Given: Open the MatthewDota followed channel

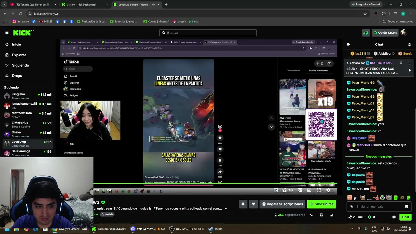Looking at the screenshot, I should [28, 115].
